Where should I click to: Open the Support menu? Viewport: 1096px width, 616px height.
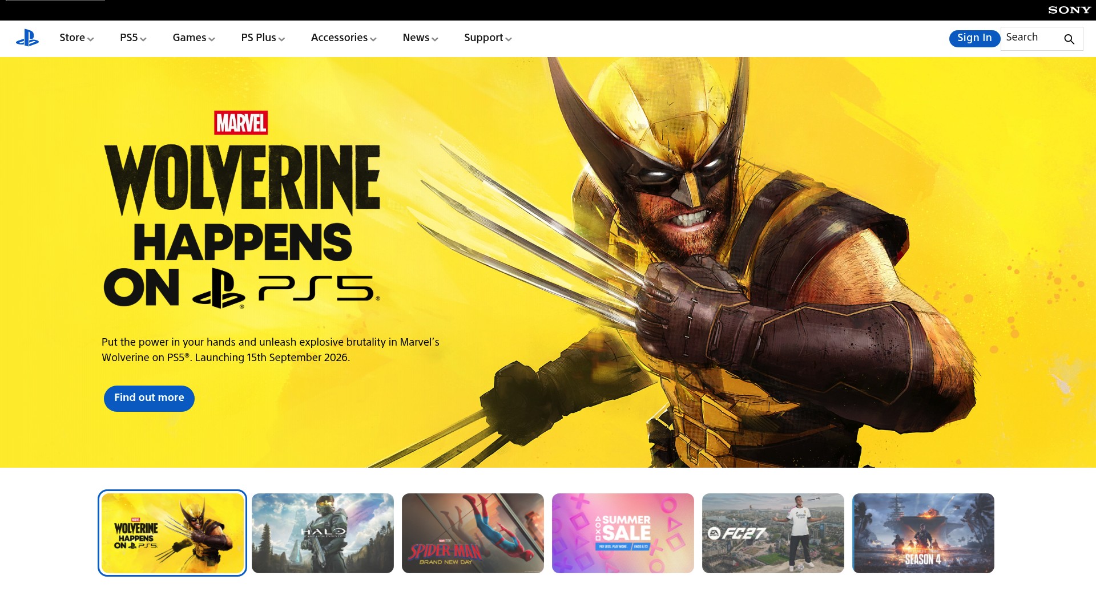pyautogui.click(x=487, y=38)
